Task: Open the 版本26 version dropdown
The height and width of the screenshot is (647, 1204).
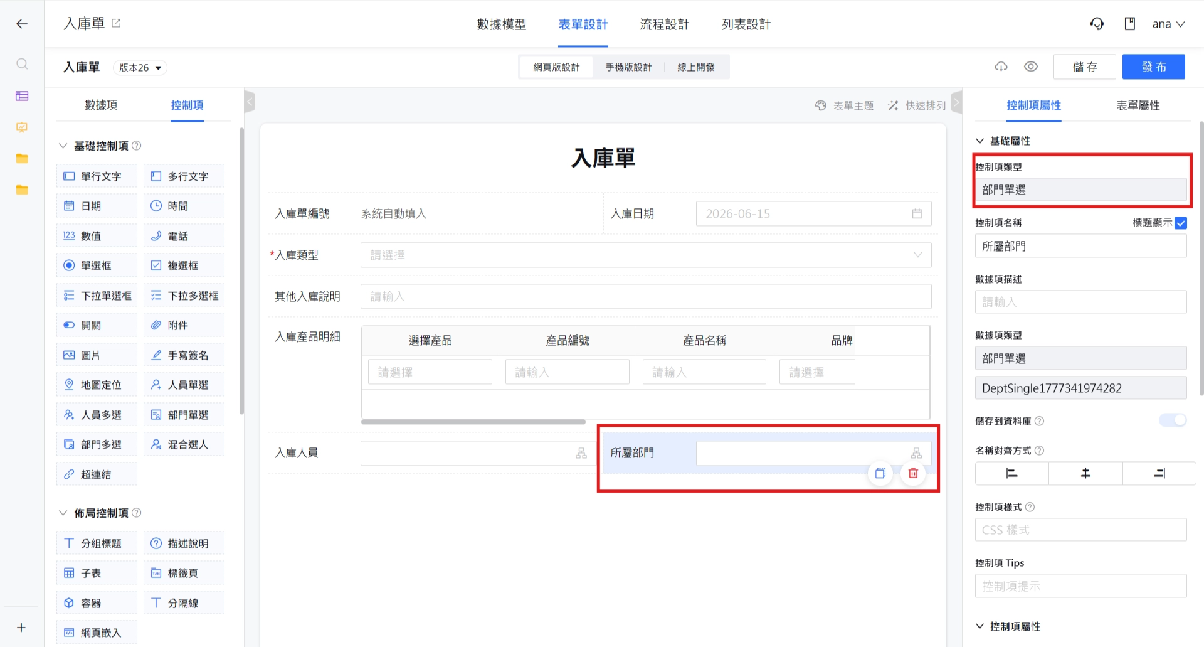Action: point(140,68)
